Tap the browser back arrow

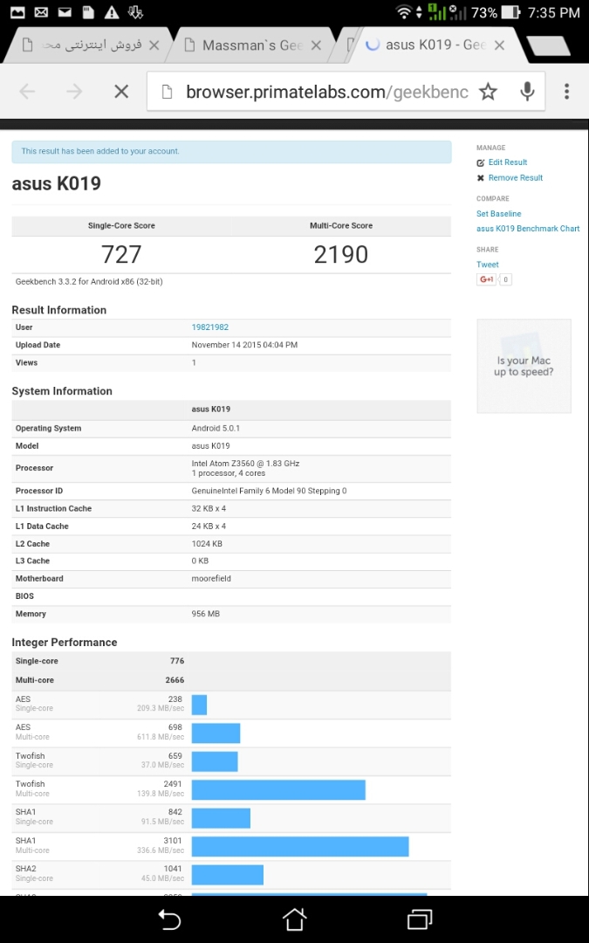[27, 92]
